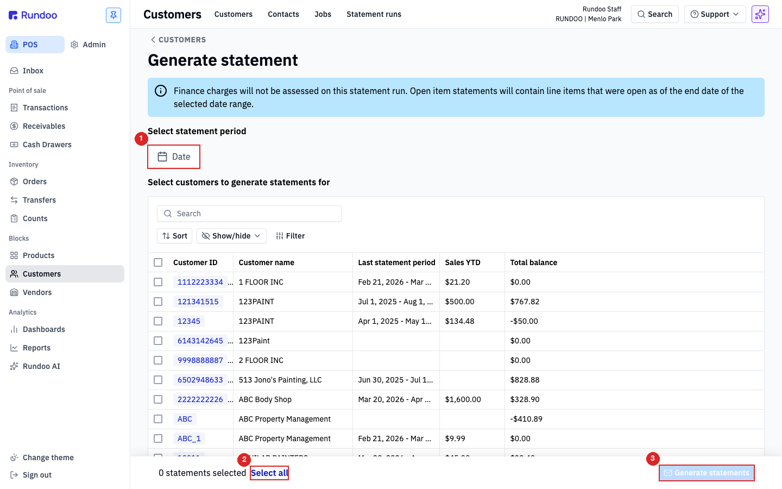Switch to Contacts tab

(x=283, y=14)
